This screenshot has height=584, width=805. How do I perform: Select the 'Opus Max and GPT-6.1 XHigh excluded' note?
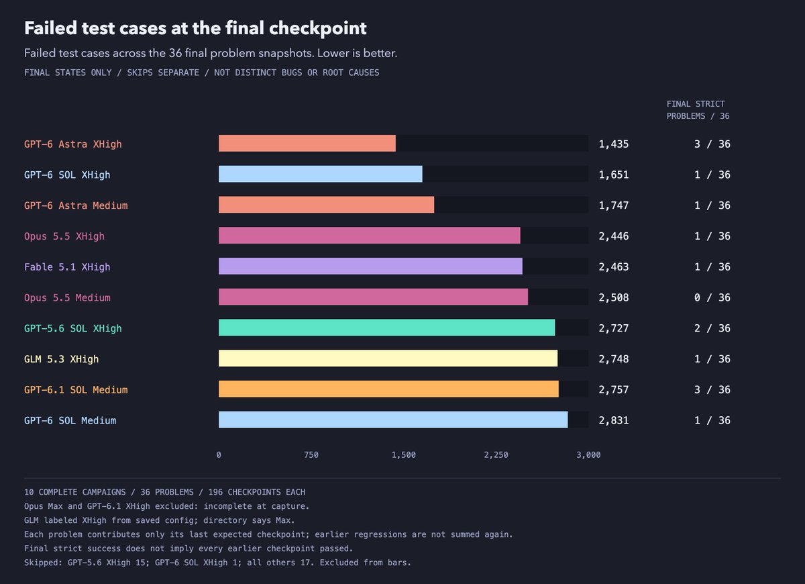point(166,506)
